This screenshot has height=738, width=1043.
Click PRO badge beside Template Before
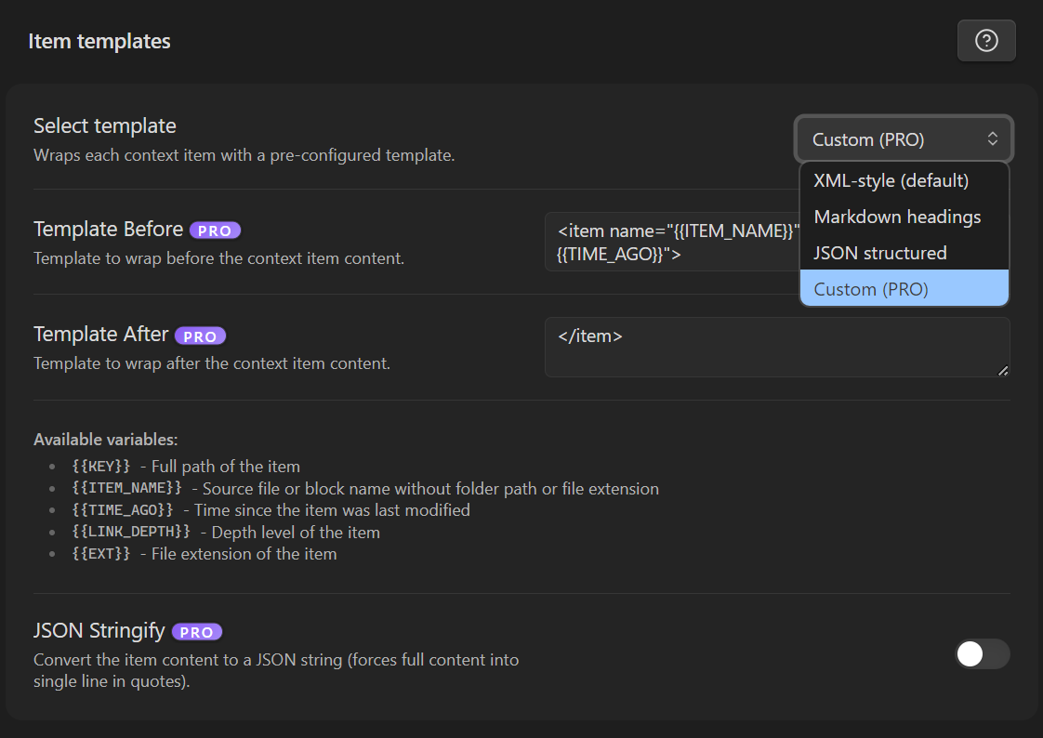(216, 231)
